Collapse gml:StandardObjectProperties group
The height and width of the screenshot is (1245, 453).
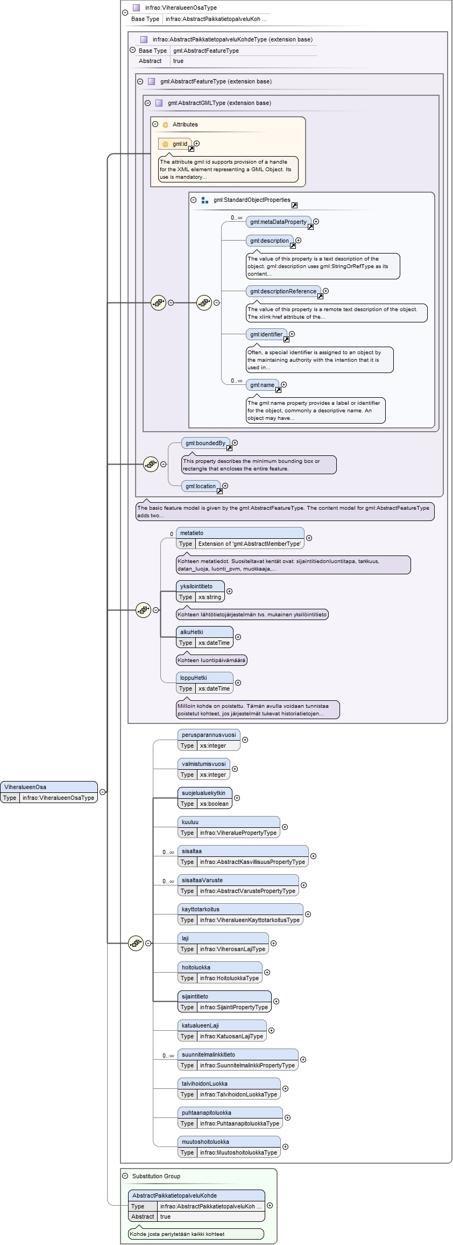pos(194,200)
